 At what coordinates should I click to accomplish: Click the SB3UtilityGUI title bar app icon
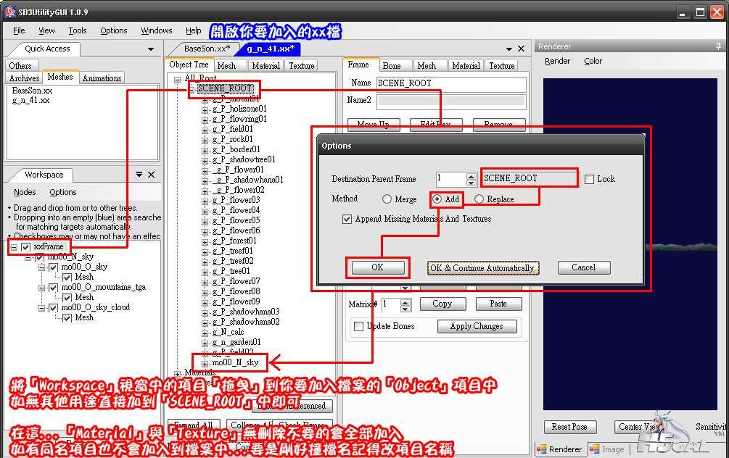[x=9, y=12]
